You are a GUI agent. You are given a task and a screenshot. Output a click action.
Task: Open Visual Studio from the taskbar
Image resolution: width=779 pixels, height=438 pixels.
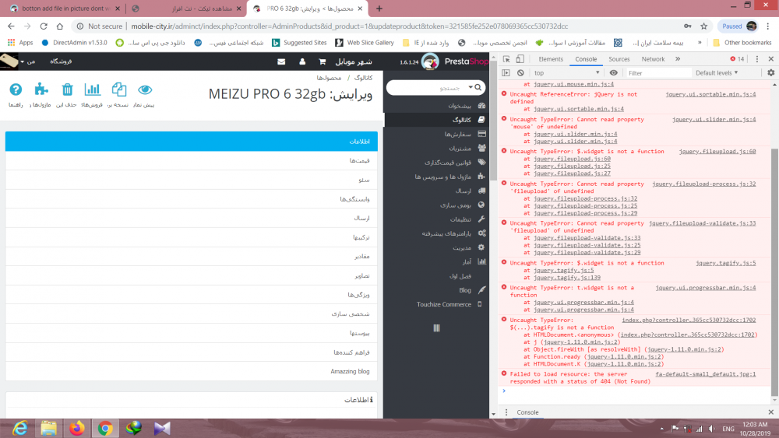(x=162, y=428)
